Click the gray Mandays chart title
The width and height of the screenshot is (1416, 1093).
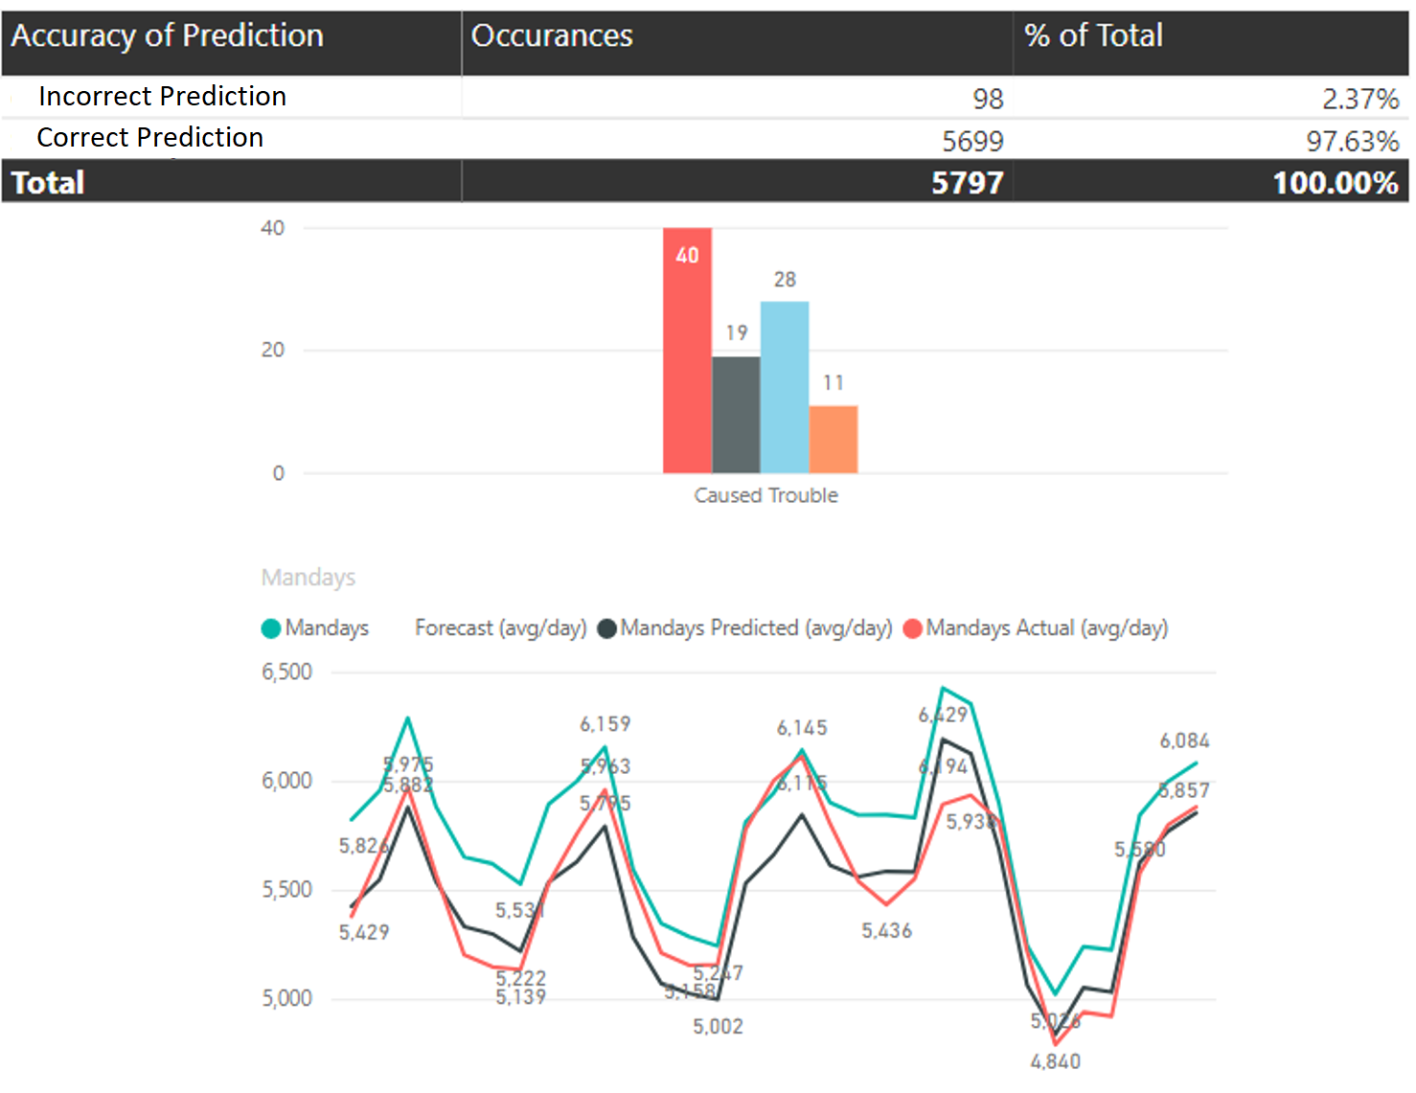tap(308, 578)
